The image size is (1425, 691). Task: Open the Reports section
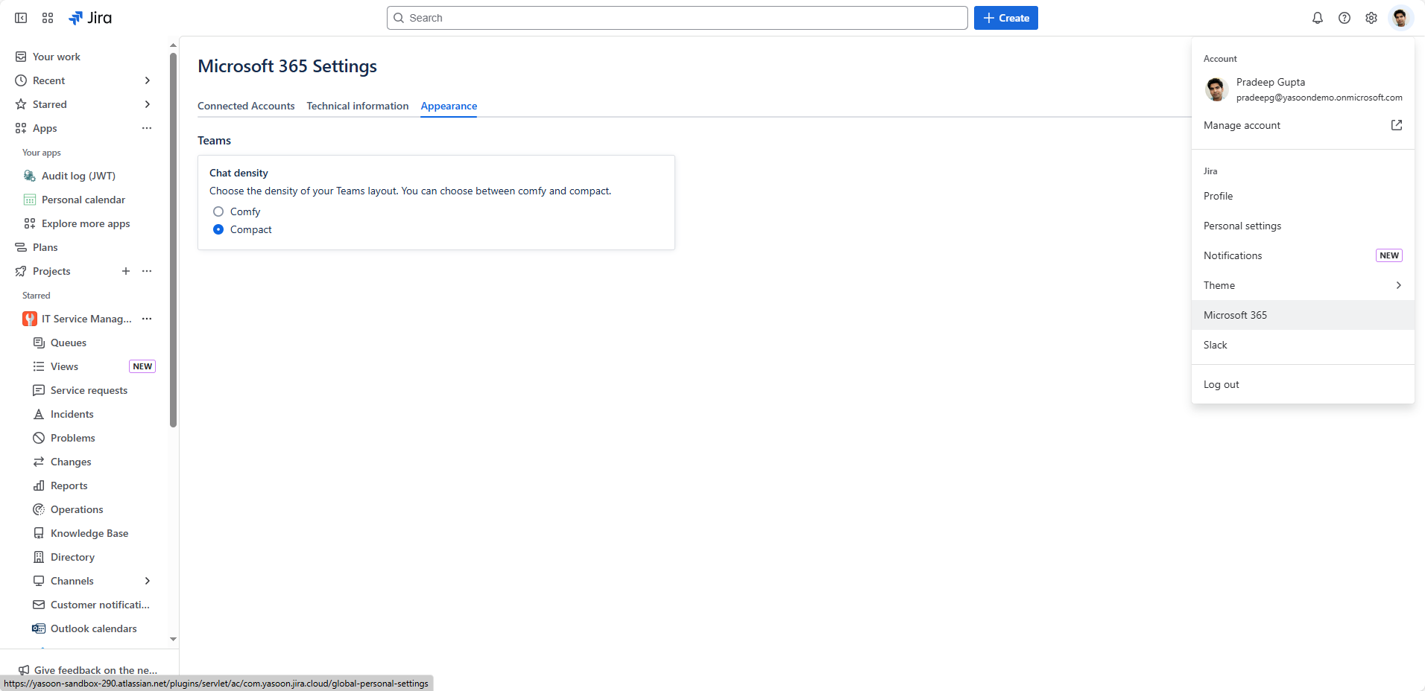(69, 485)
